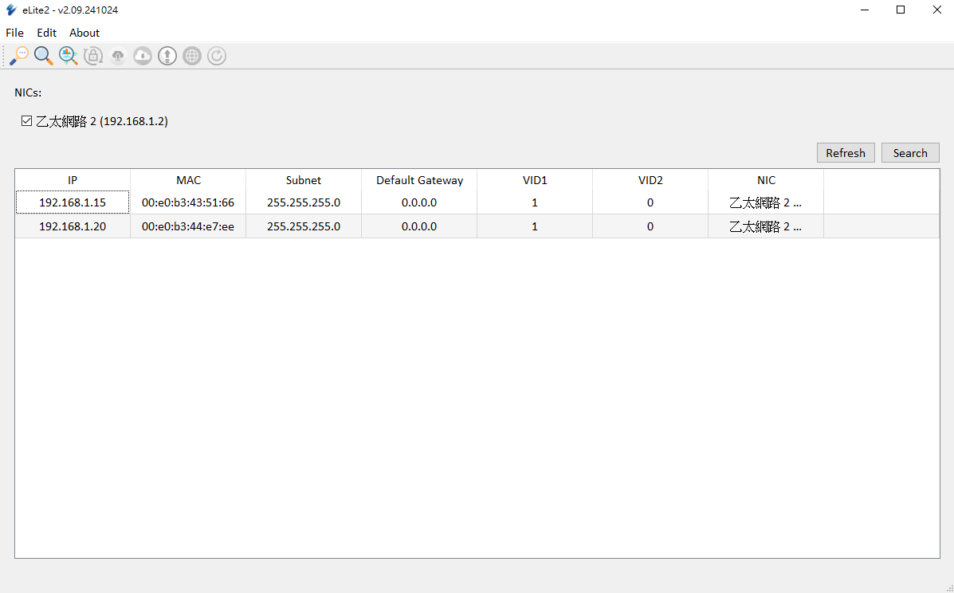Click the circled up-arrow toolbar icon
954x593 pixels.
coord(167,56)
